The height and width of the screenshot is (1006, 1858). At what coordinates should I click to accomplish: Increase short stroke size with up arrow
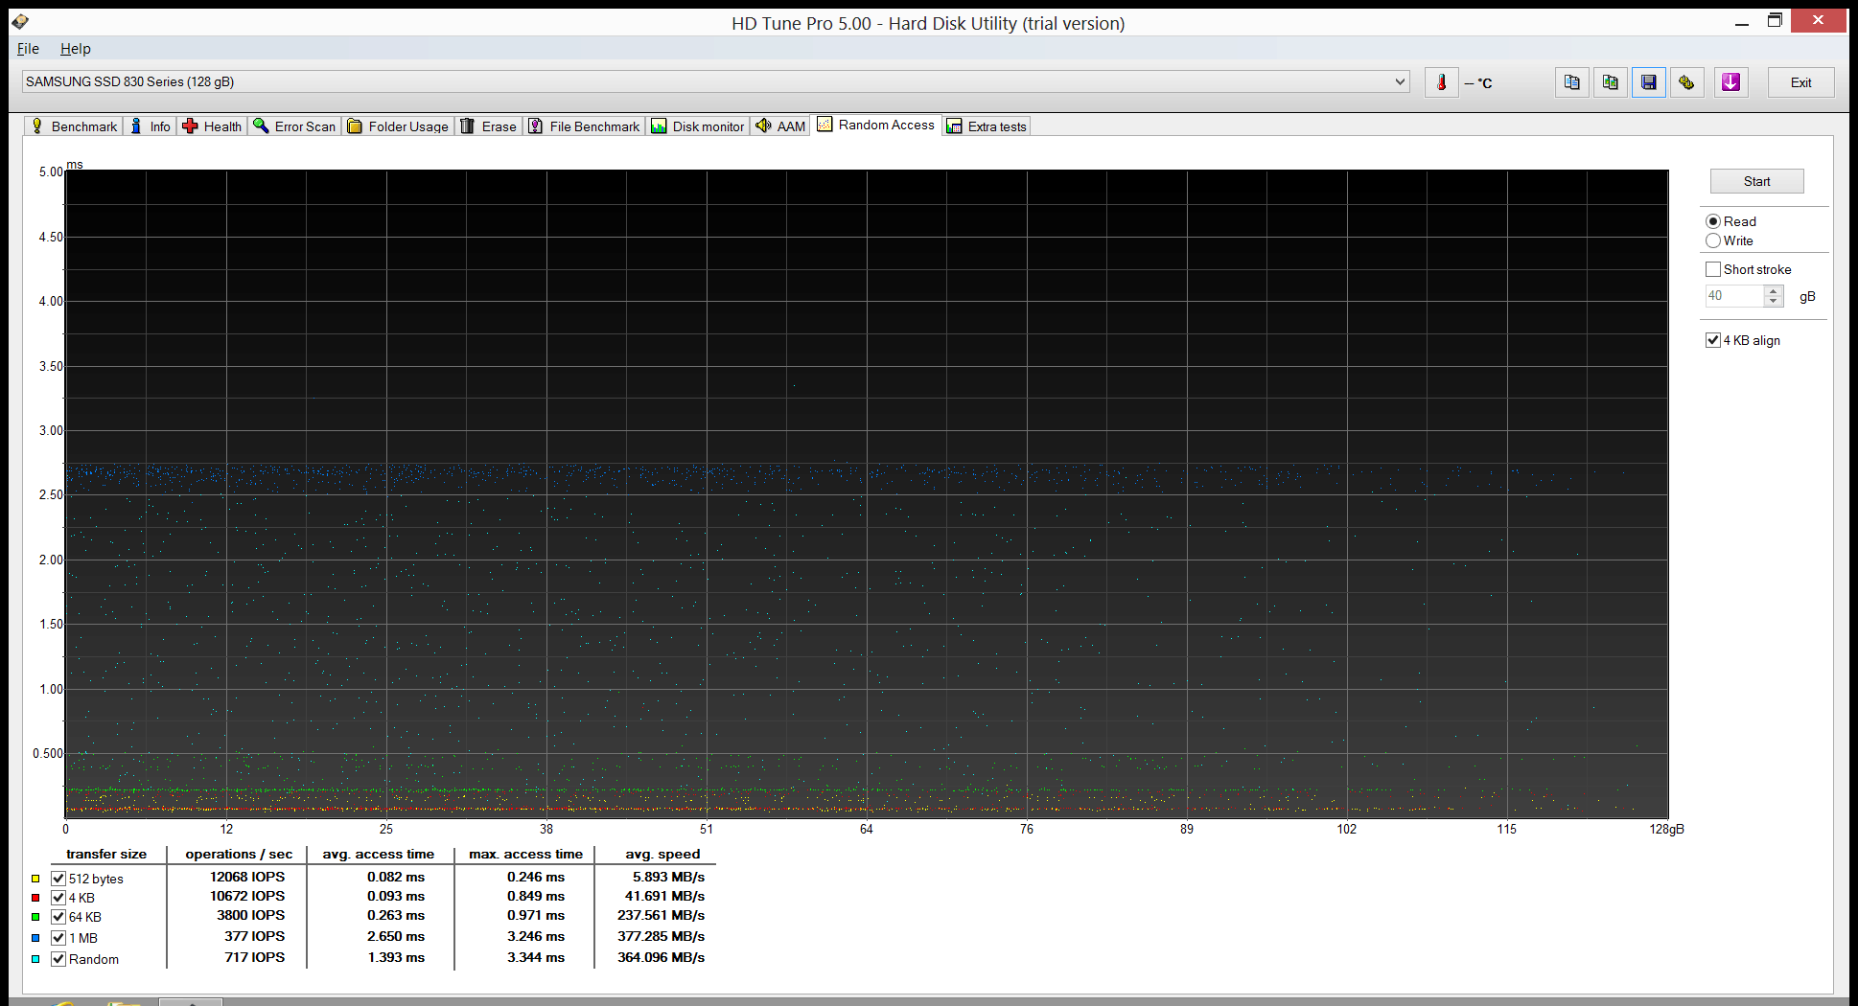coord(1774,290)
